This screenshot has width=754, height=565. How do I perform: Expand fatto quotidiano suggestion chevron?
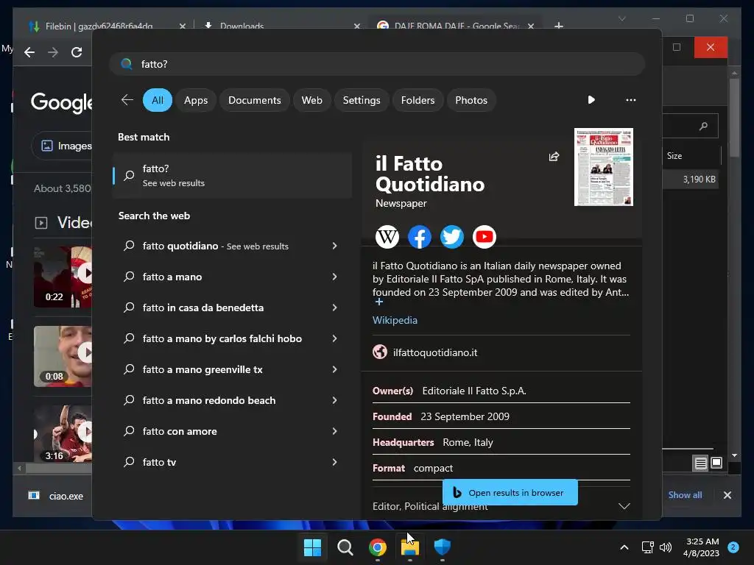coord(335,246)
